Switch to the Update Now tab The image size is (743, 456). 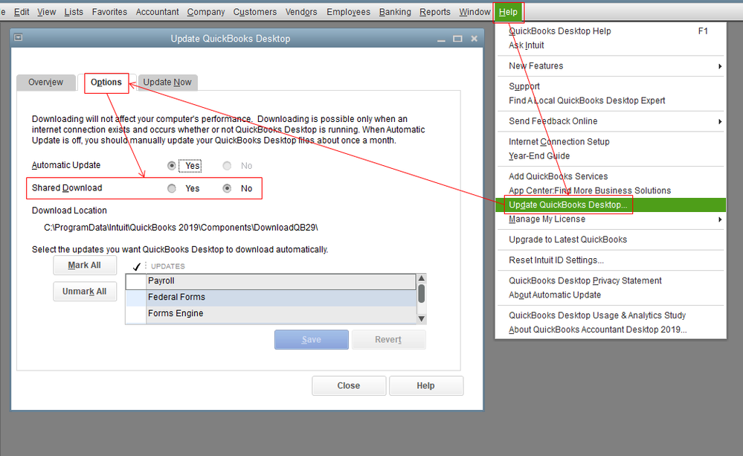pos(167,82)
